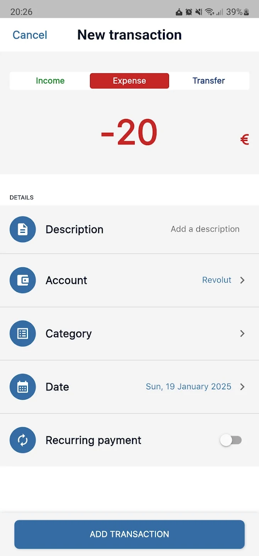Switch to the Income tab
The height and width of the screenshot is (556, 259).
(x=50, y=81)
